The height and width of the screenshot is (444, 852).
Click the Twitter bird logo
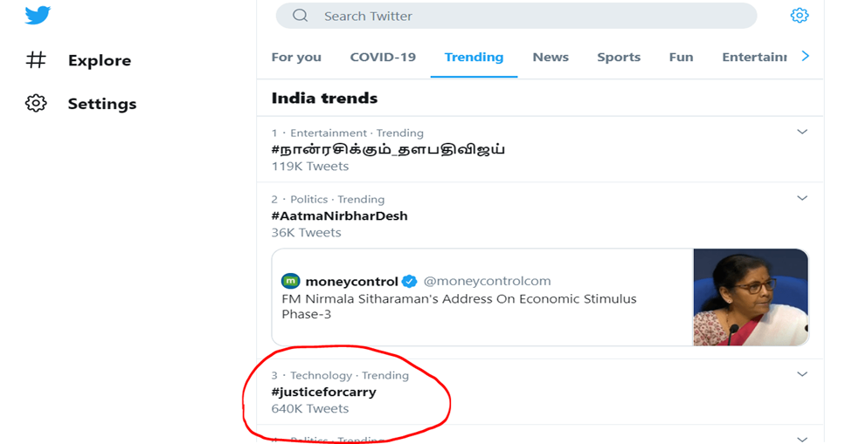pyautogui.click(x=38, y=15)
